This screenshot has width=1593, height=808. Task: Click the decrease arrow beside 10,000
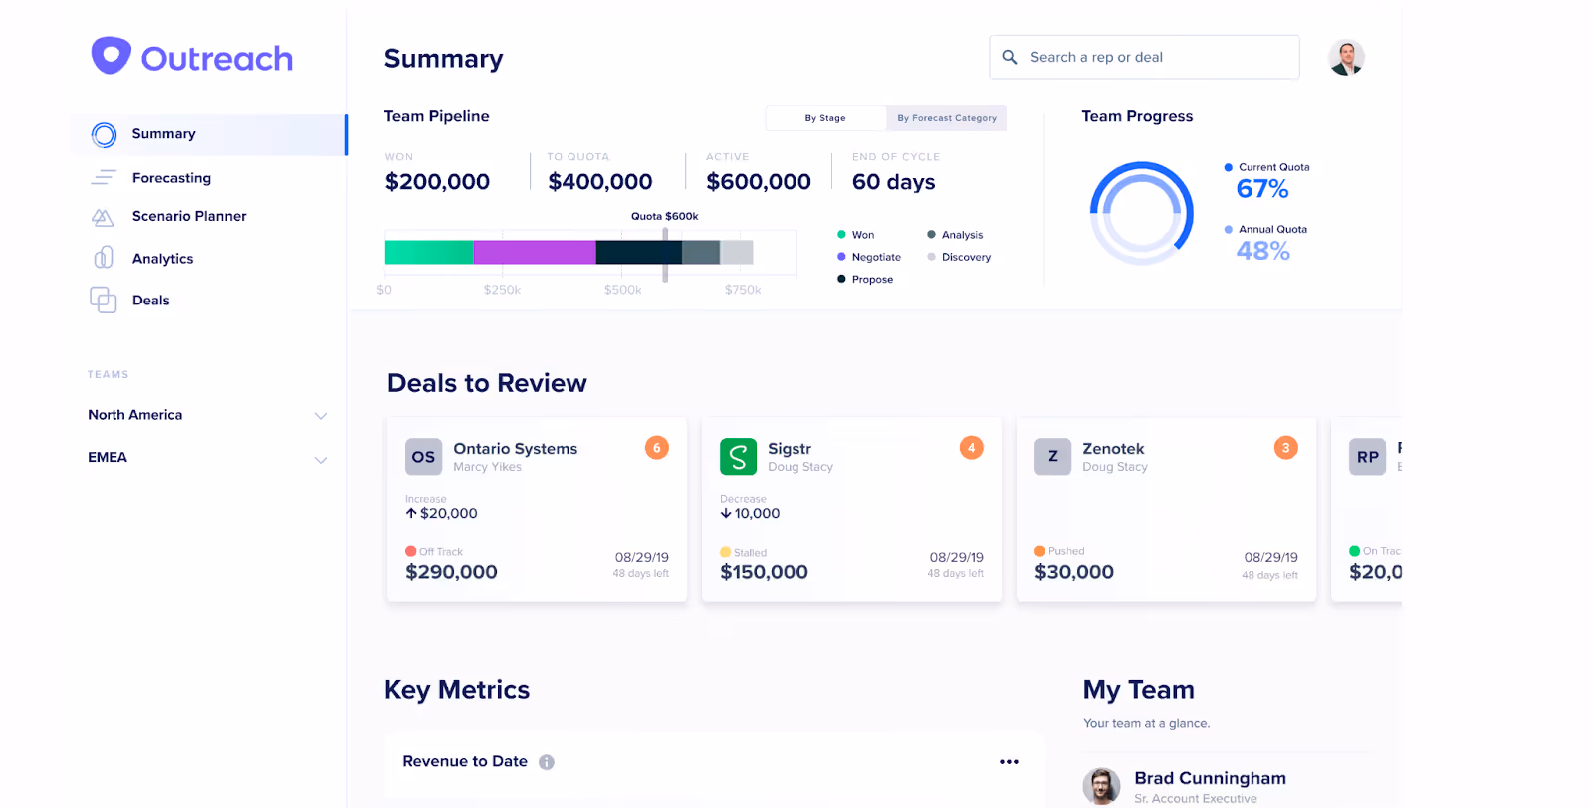[x=726, y=514]
